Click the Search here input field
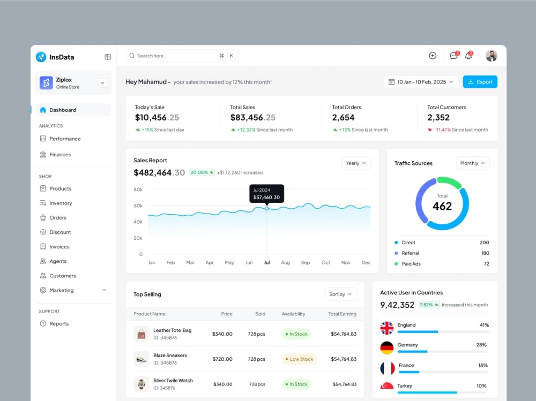The image size is (536, 401). point(182,56)
